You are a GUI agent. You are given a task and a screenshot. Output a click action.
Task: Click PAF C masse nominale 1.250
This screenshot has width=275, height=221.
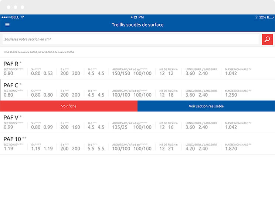[231, 95]
